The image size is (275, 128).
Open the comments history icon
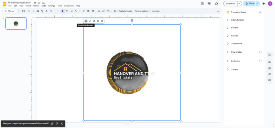point(209,3)
